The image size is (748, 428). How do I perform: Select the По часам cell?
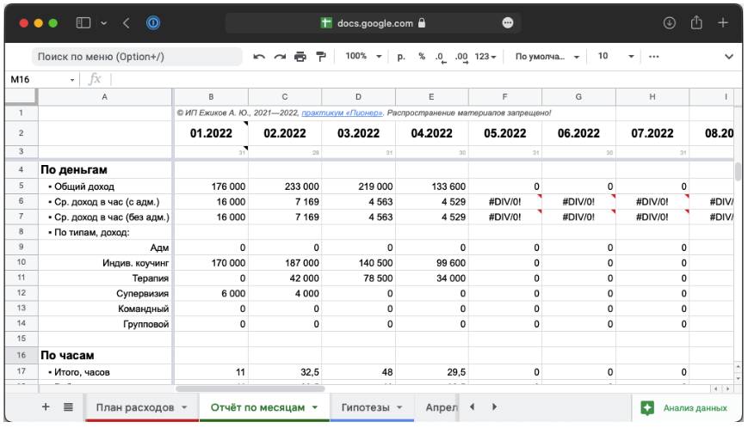point(105,355)
